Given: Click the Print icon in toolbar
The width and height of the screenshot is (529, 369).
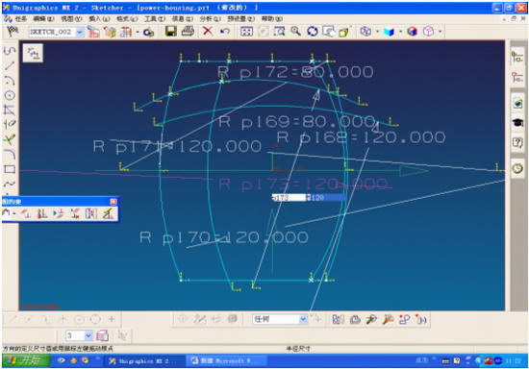Looking at the screenshot, I should (x=188, y=32).
